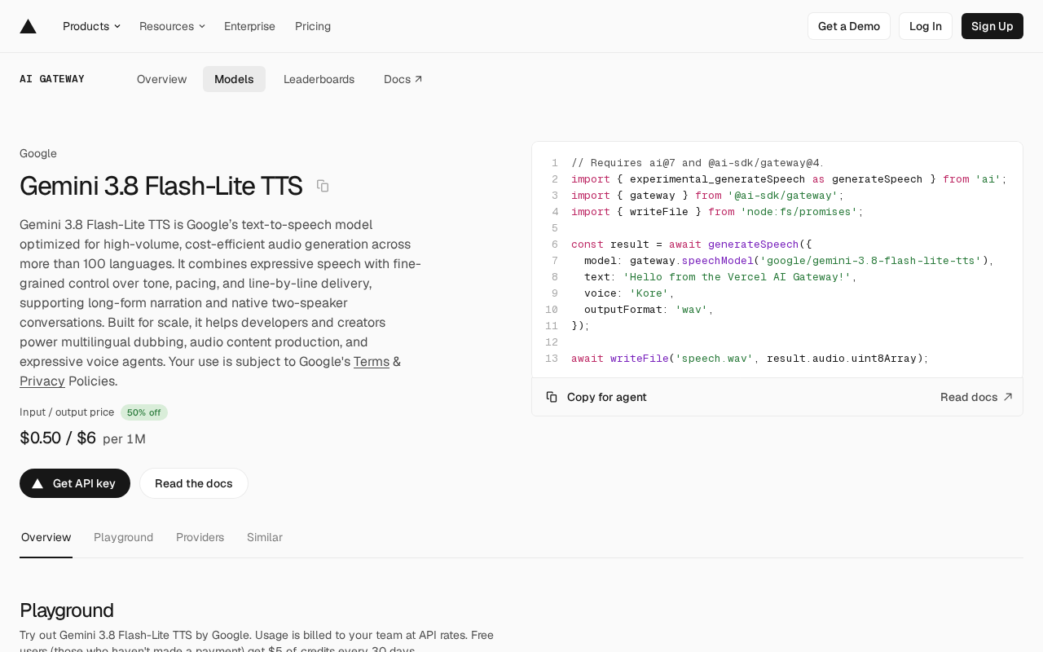This screenshot has width=1043, height=652.
Task: Click the 'google/gemini-3.8-flash-lite-tts' model string in code
Action: click(x=870, y=260)
